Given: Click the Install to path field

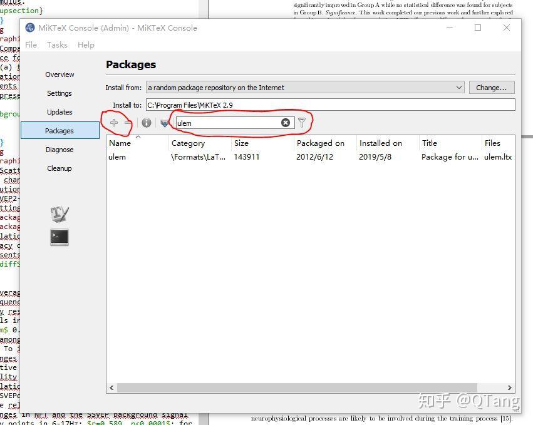Looking at the screenshot, I should [x=331, y=105].
